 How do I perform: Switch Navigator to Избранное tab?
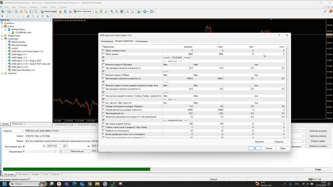(x=17, y=124)
